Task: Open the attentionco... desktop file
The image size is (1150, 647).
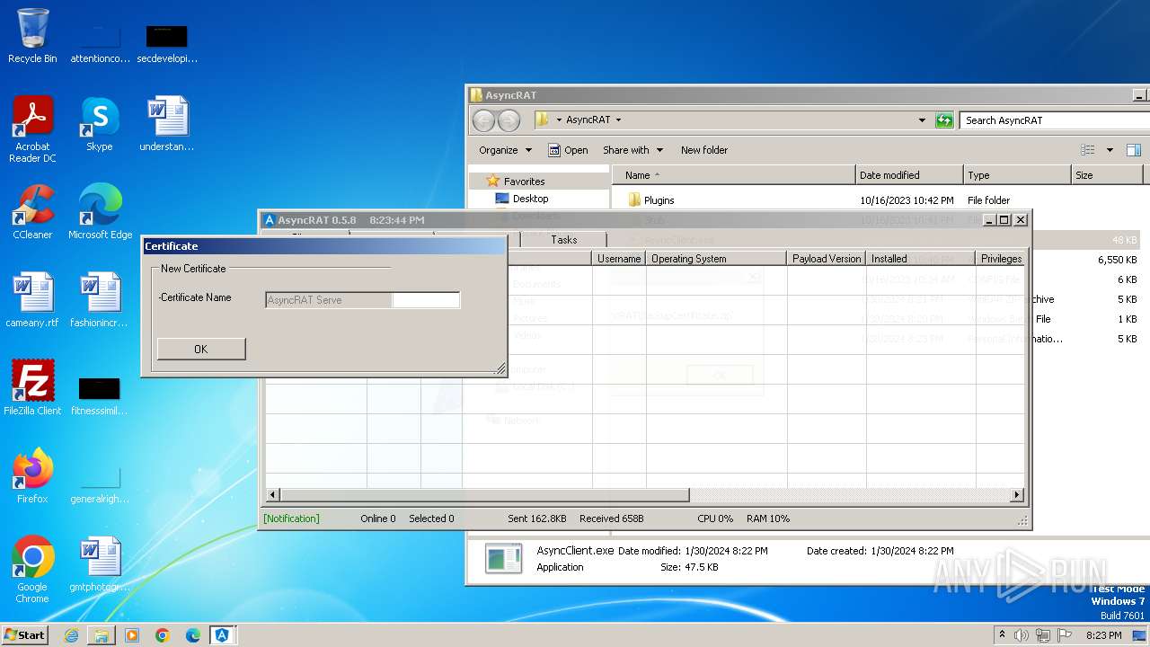Action: [x=100, y=45]
